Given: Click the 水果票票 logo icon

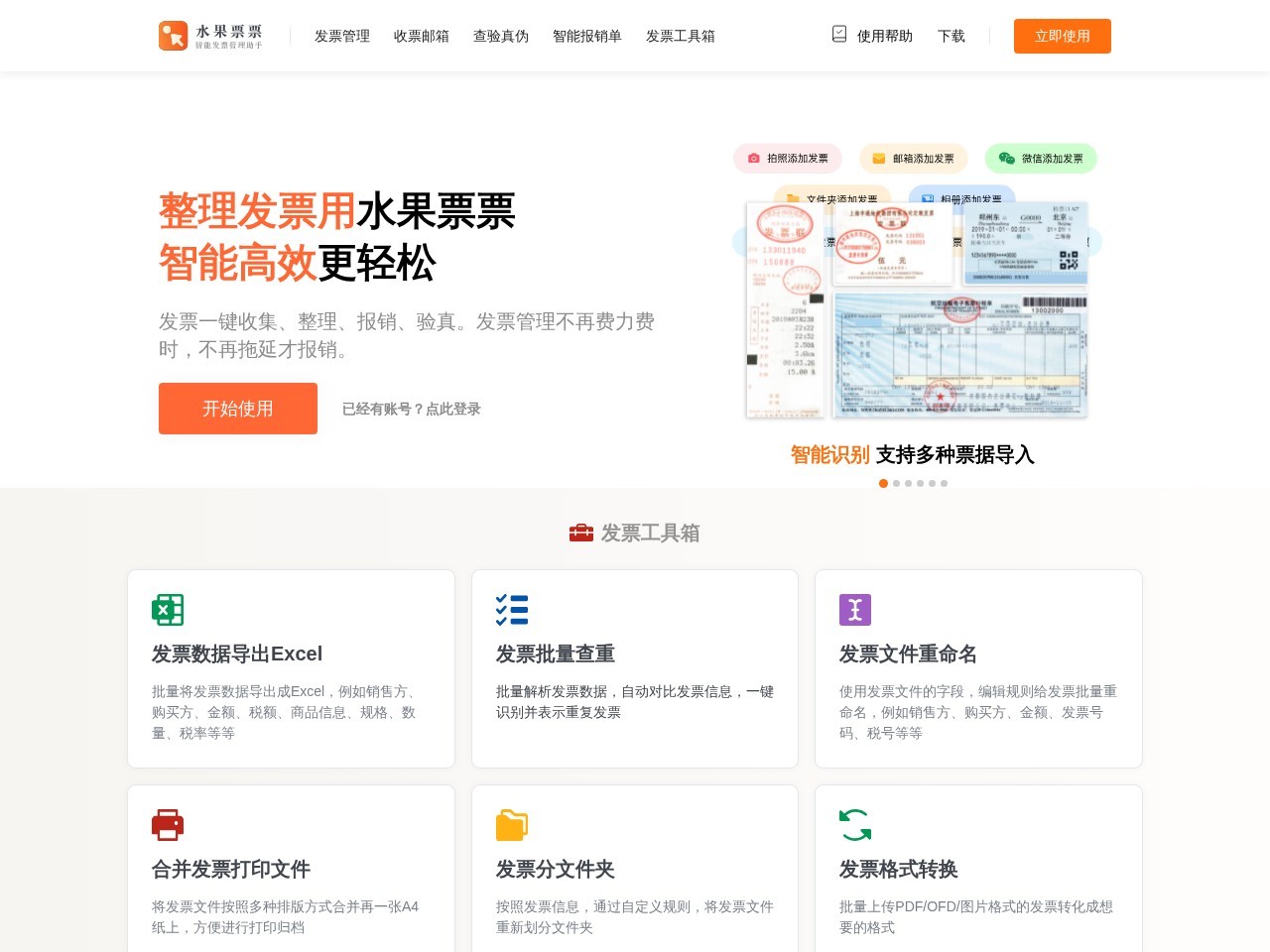Looking at the screenshot, I should tap(174, 36).
